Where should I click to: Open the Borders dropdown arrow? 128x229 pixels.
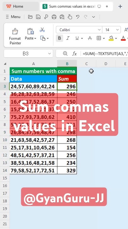point(104,38)
